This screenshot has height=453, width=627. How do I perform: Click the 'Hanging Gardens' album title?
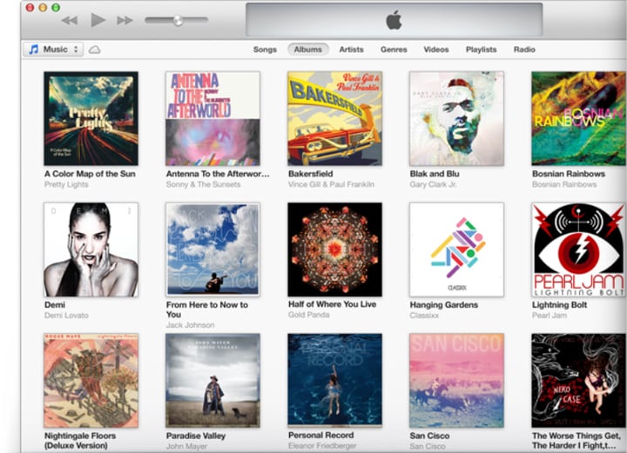pyautogui.click(x=444, y=304)
